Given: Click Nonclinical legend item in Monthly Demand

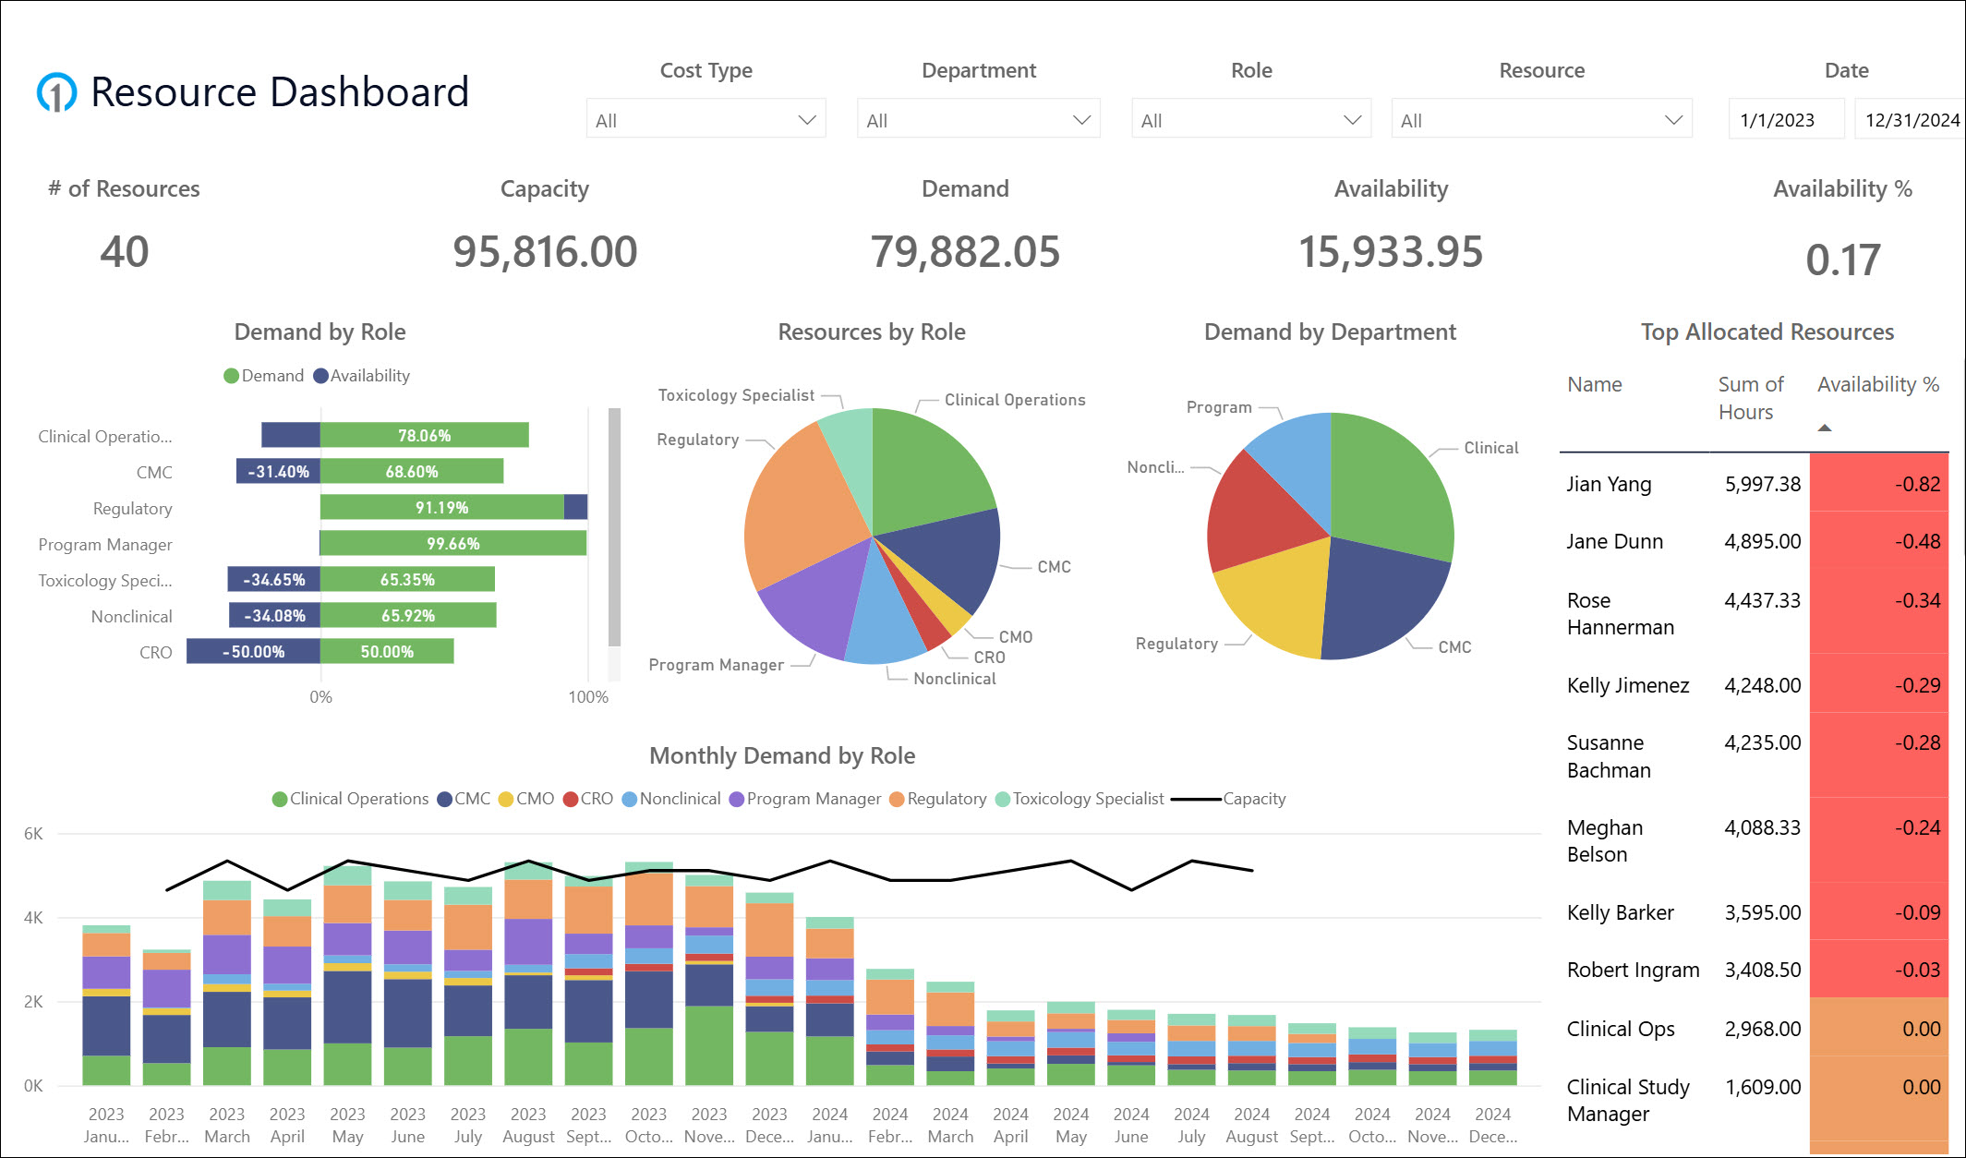Looking at the screenshot, I should click(x=671, y=799).
